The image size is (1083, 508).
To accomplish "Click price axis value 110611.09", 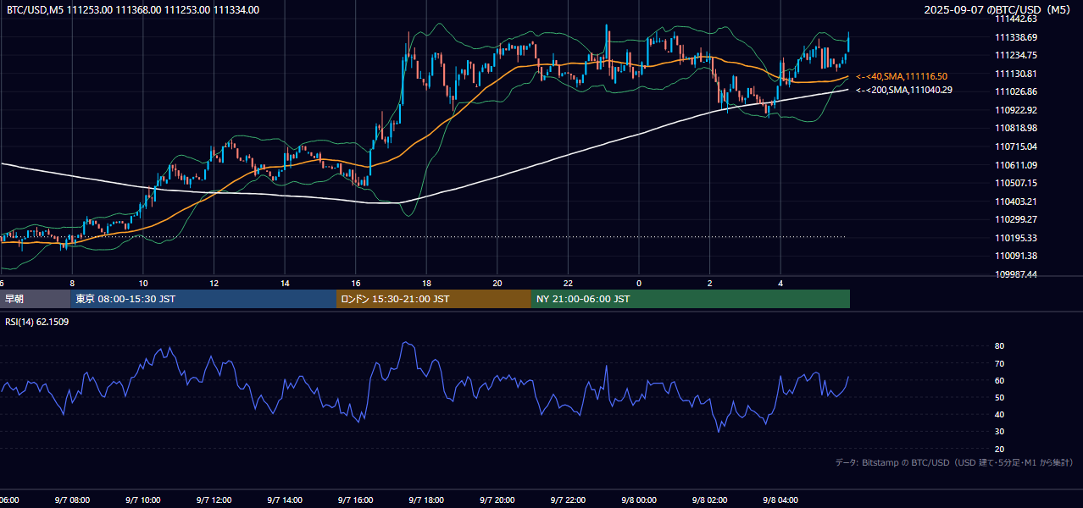I will tap(1016, 165).
